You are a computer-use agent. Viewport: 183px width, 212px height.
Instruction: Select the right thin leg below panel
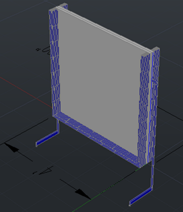pyautogui.click(x=152, y=176)
